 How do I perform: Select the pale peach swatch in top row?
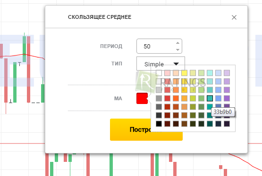click(176, 73)
